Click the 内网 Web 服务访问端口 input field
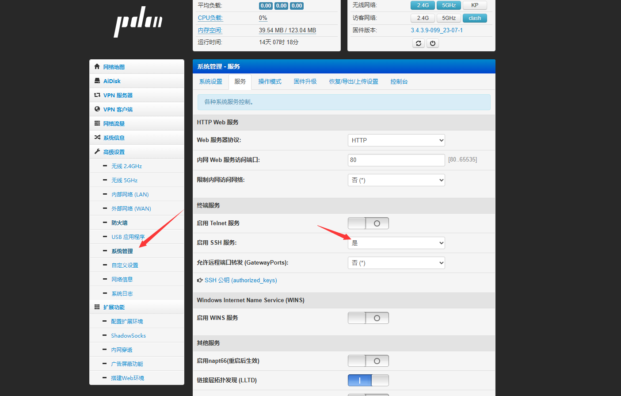621x396 pixels. (x=396, y=160)
